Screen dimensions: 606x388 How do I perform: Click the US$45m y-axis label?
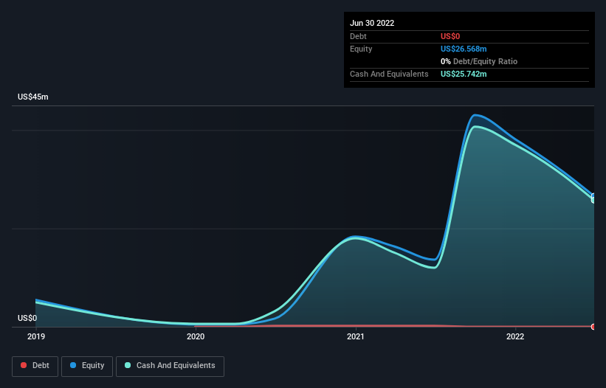(33, 97)
